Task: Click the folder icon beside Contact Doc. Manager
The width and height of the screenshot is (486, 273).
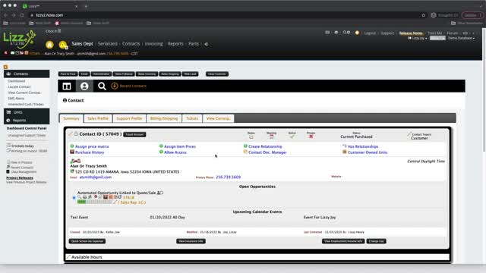Action: pyautogui.click(x=245, y=152)
